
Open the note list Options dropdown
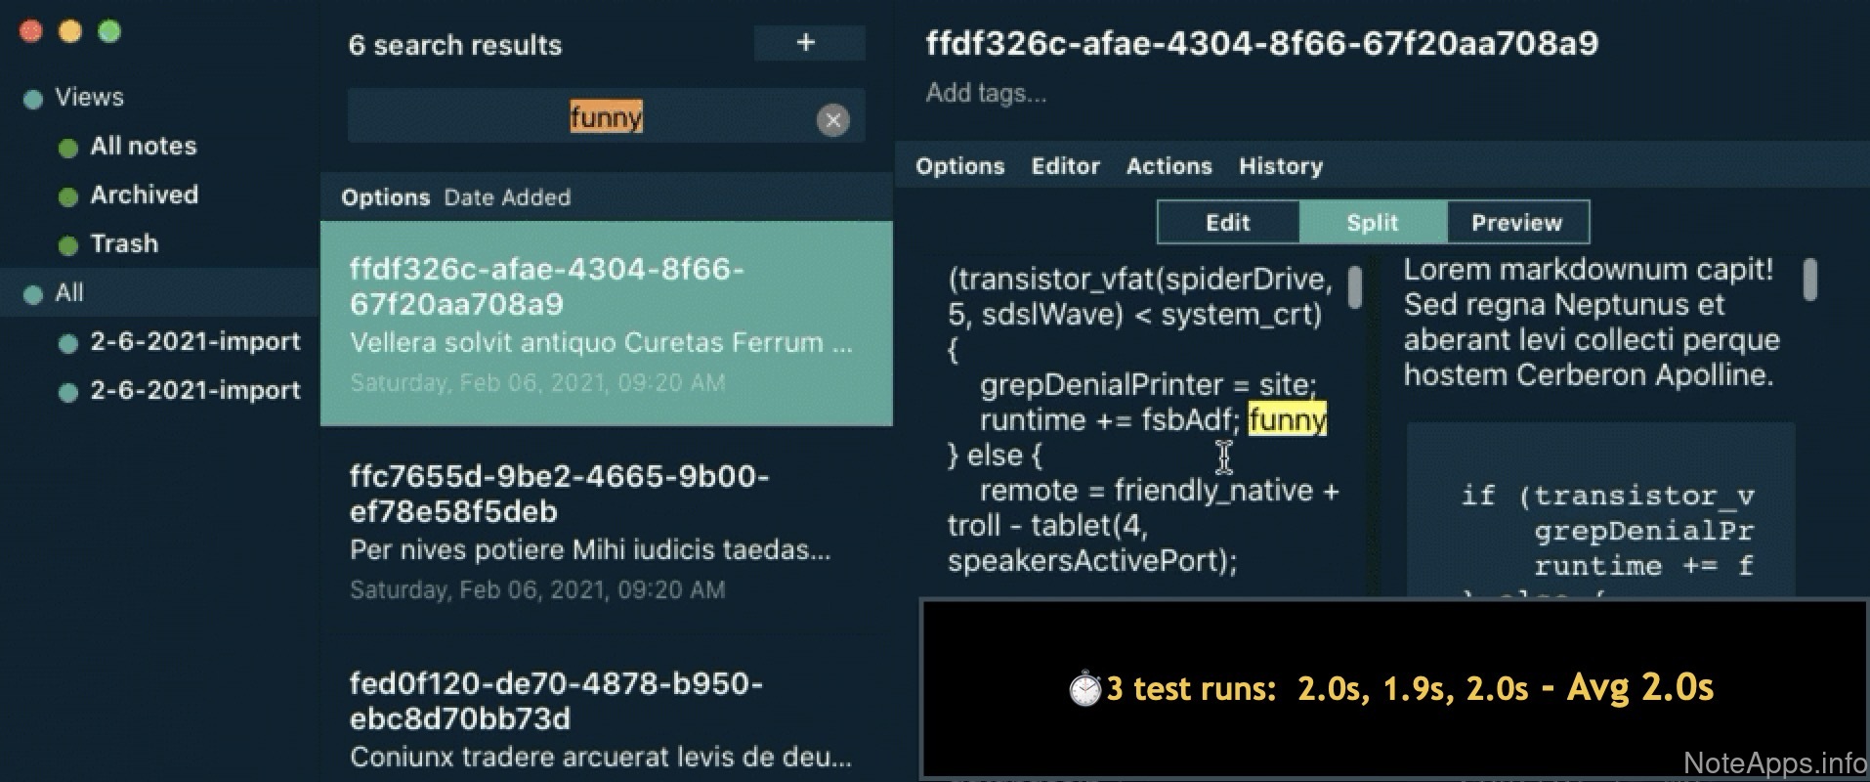[385, 197]
